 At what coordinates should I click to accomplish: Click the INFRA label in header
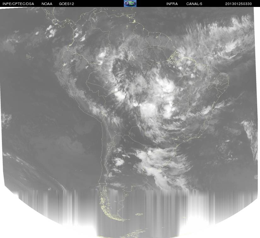[172, 4]
